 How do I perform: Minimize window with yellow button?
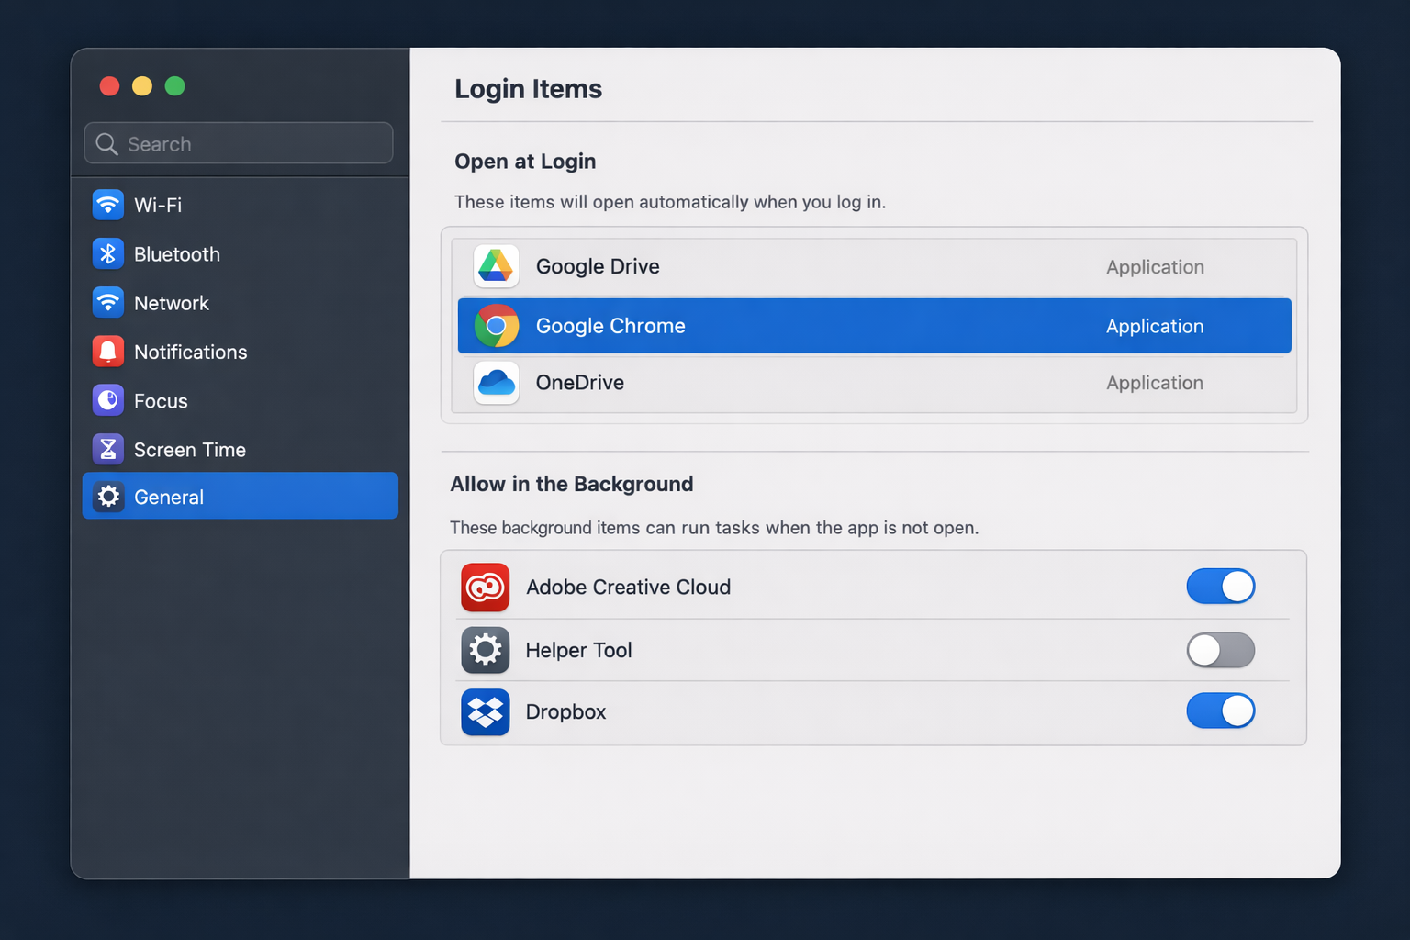(x=142, y=86)
